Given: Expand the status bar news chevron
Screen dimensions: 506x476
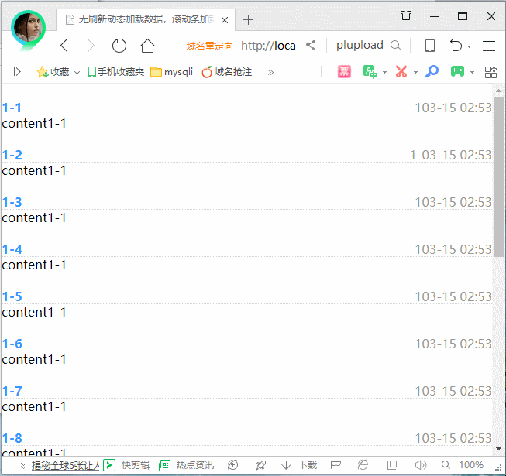Looking at the screenshot, I should (23, 465).
